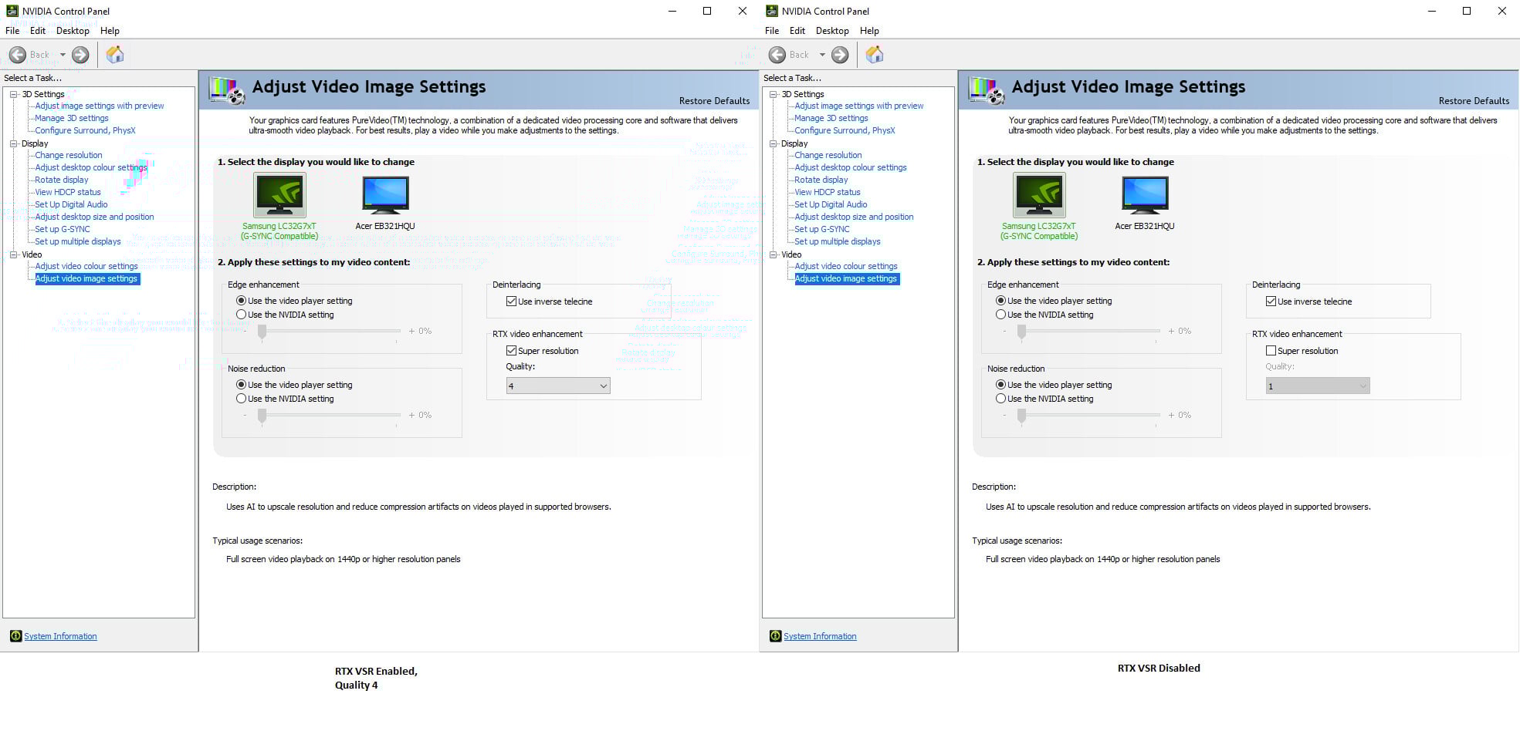
Task: Select the Acer EB321HQU display icon
Action: click(x=384, y=194)
